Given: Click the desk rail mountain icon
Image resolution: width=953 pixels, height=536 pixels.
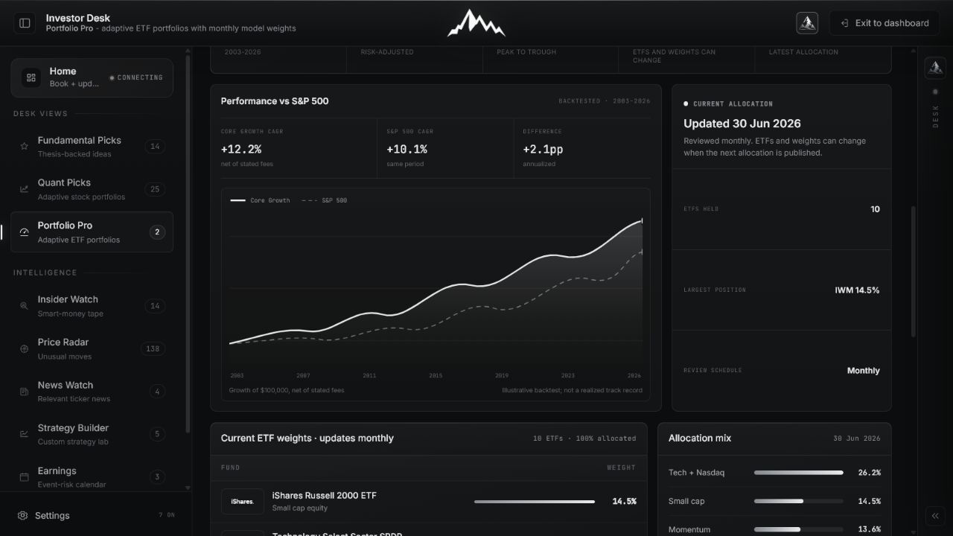Looking at the screenshot, I should 935,68.
